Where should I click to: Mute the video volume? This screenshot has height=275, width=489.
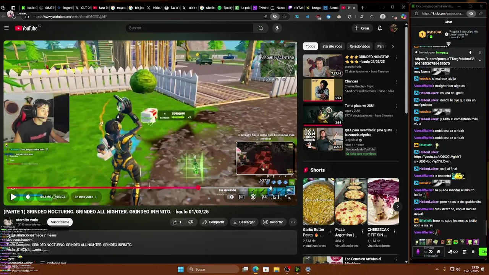pyautogui.click(x=28, y=197)
